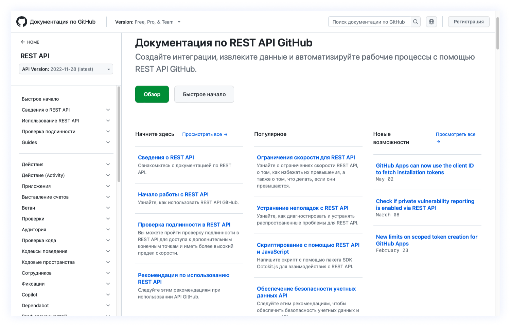Expand the Действия sidebar chevron
This screenshot has width=511, height=327.
[108, 165]
